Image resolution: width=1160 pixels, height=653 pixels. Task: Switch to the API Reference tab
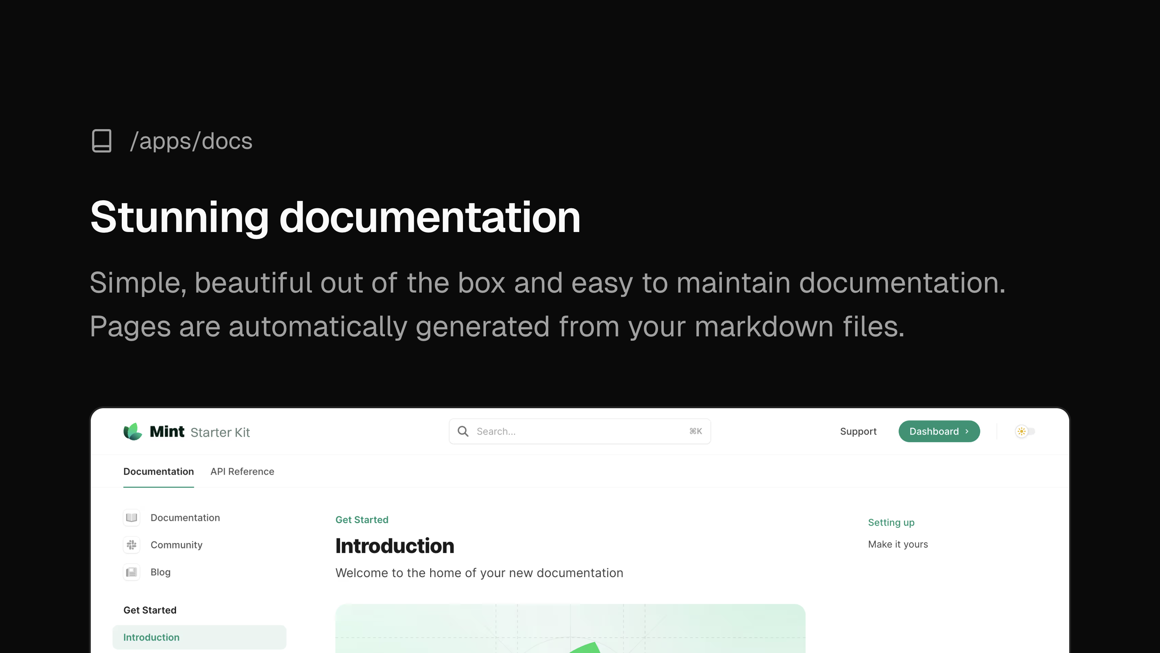(x=242, y=471)
